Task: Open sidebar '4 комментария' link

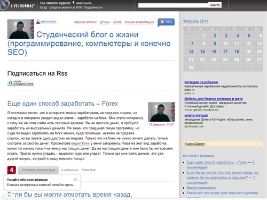Action: coord(221,165)
